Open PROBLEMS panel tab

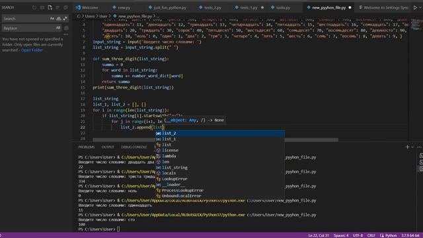click(87, 147)
